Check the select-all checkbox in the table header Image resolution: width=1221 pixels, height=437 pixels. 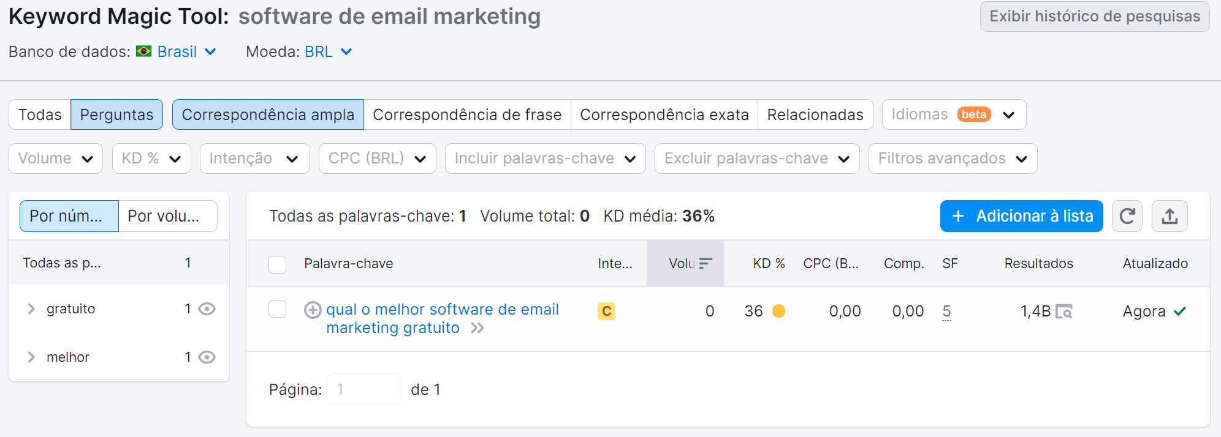pyautogui.click(x=277, y=264)
